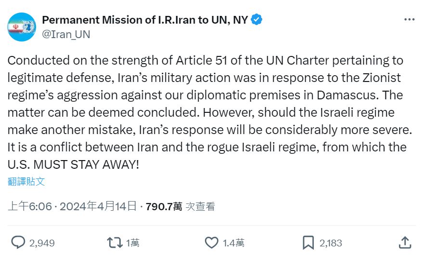The height and width of the screenshot is (257, 422).
Task: Click the repost arrows icon
Action: 115,243
